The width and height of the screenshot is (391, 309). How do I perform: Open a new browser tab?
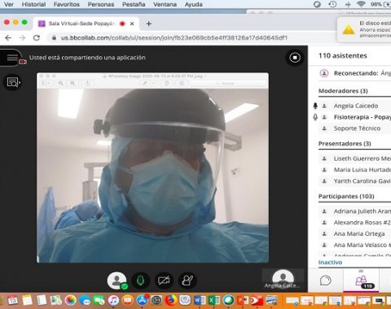(x=148, y=24)
